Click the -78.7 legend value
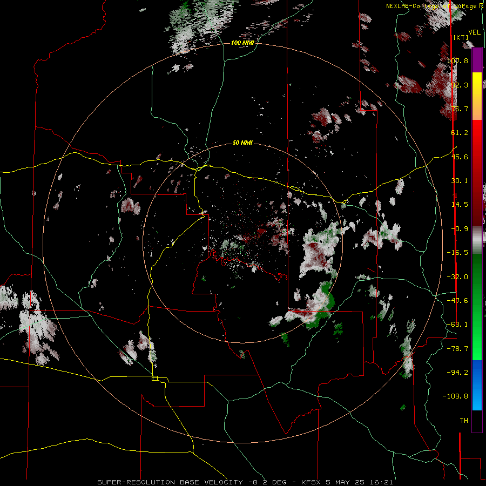 [x=457, y=349]
